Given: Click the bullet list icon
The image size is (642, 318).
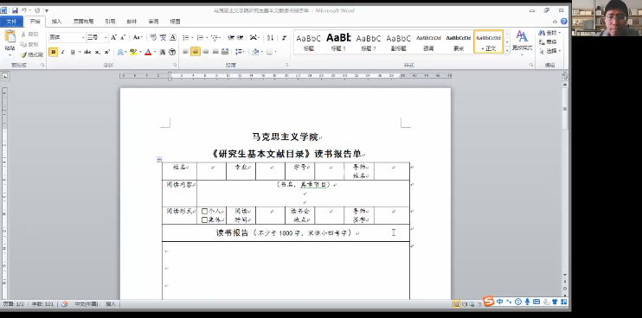Looking at the screenshot, I should pyautogui.click(x=186, y=38).
